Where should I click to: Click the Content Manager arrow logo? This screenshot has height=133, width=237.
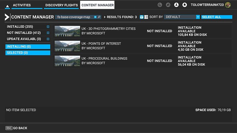7,17
